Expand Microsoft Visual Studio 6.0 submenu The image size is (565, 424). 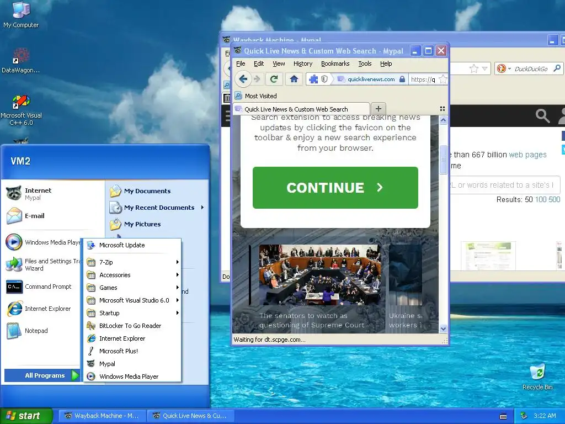click(x=132, y=300)
